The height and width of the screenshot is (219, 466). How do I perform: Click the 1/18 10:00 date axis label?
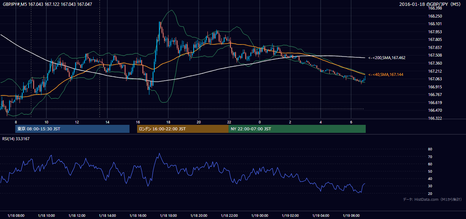click(46, 216)
